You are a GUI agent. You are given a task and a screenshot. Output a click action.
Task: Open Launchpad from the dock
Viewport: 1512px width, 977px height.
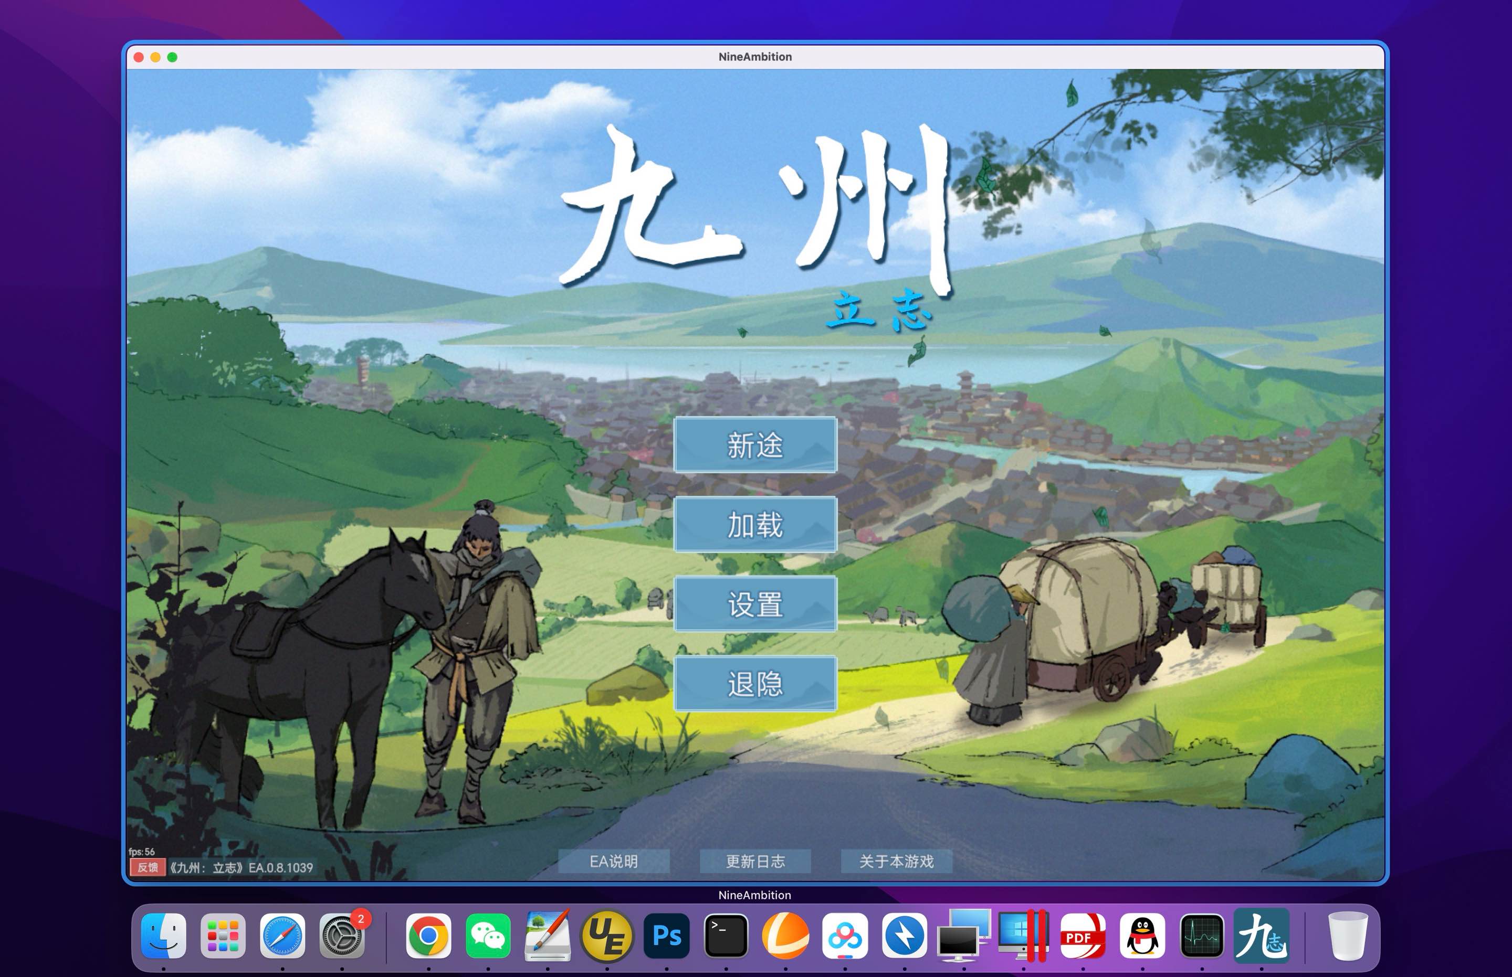(223, 936)
